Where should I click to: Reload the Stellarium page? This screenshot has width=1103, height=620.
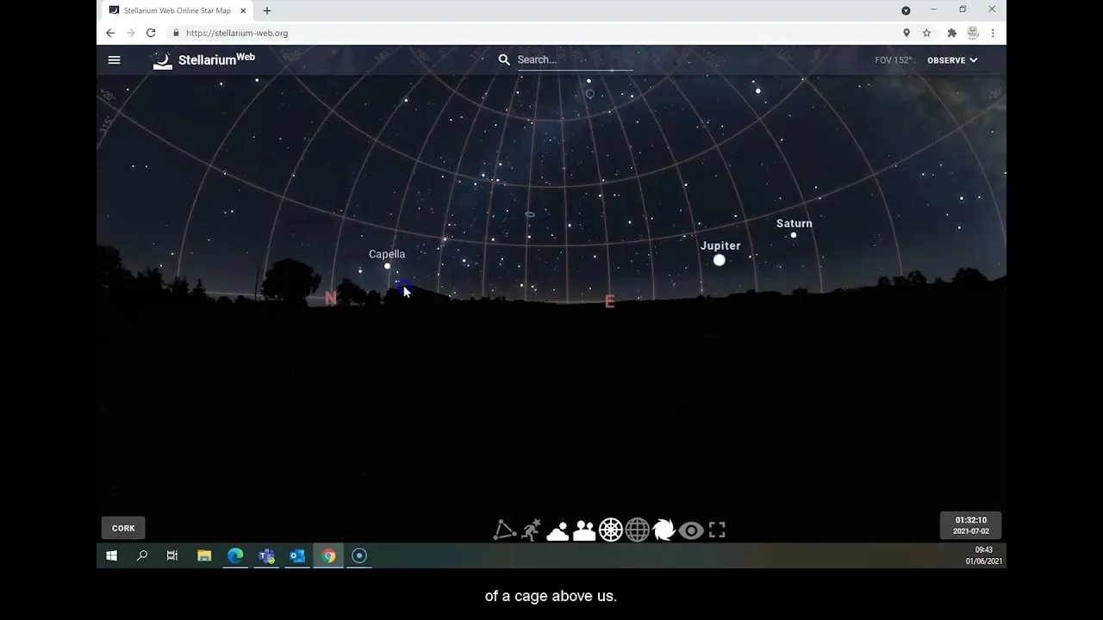pos(151,33)
